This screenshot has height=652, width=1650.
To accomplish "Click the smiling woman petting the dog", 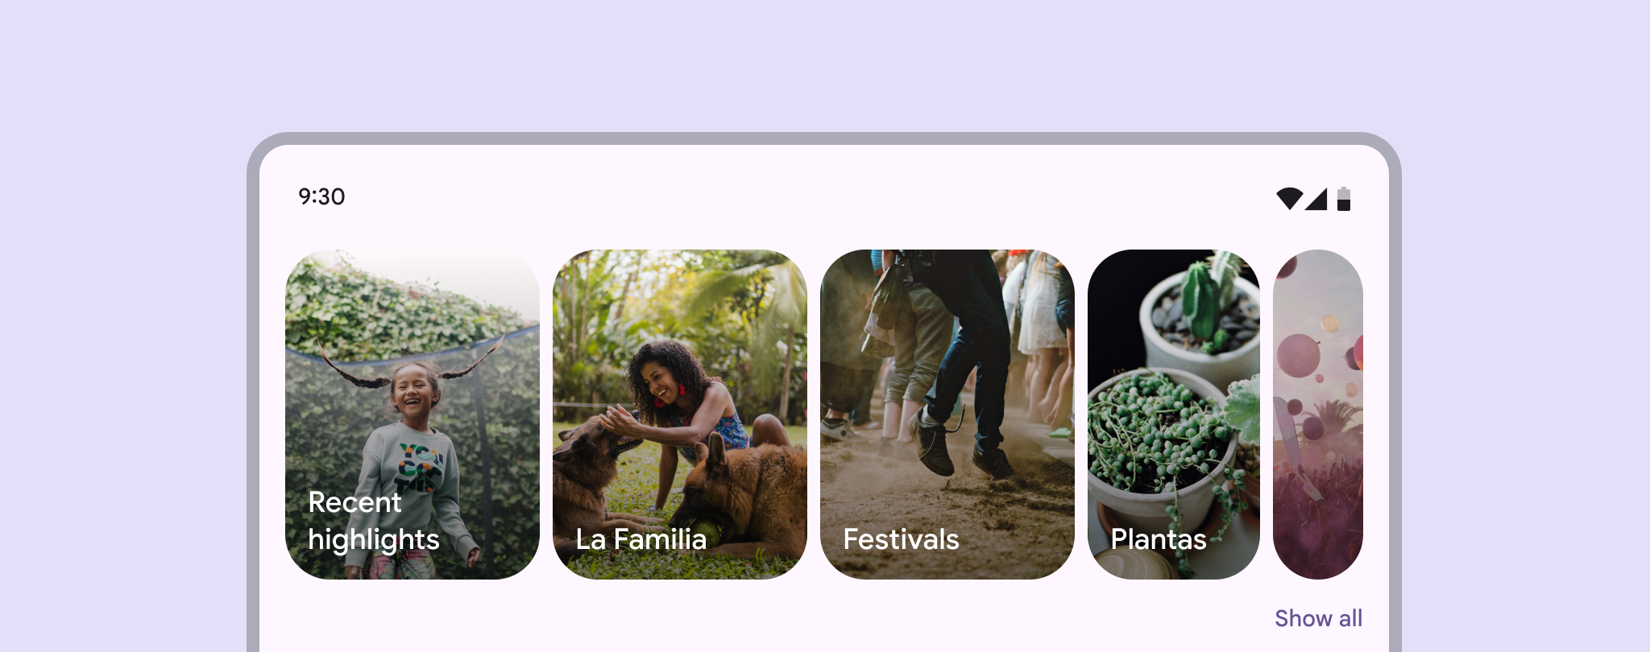I will [663, 378].
